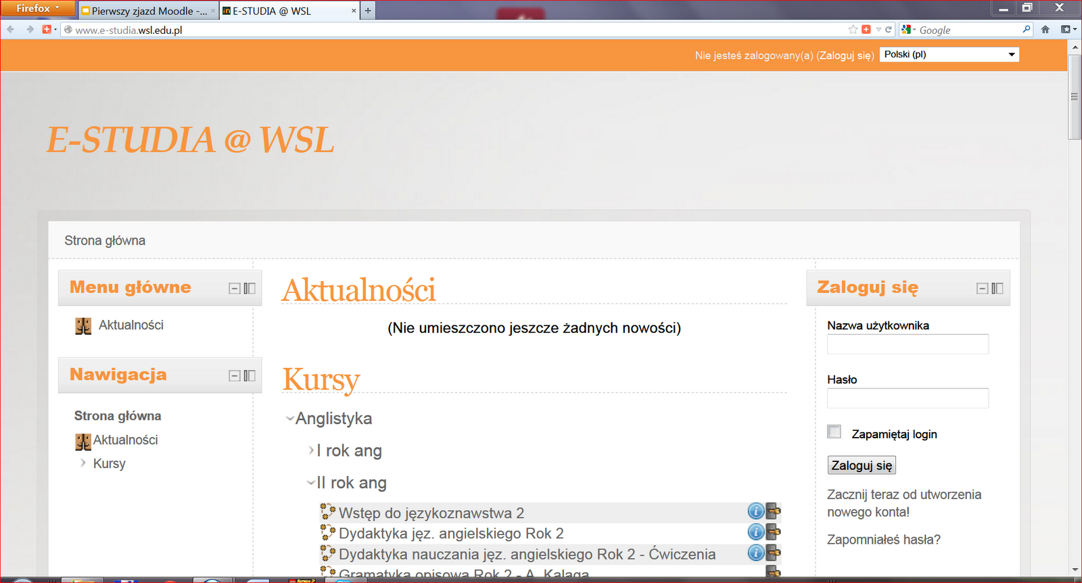The width and height of the screenshot is (1082, 583).
Task: Dock the Nawigacja block to the side
Action: 250,375
